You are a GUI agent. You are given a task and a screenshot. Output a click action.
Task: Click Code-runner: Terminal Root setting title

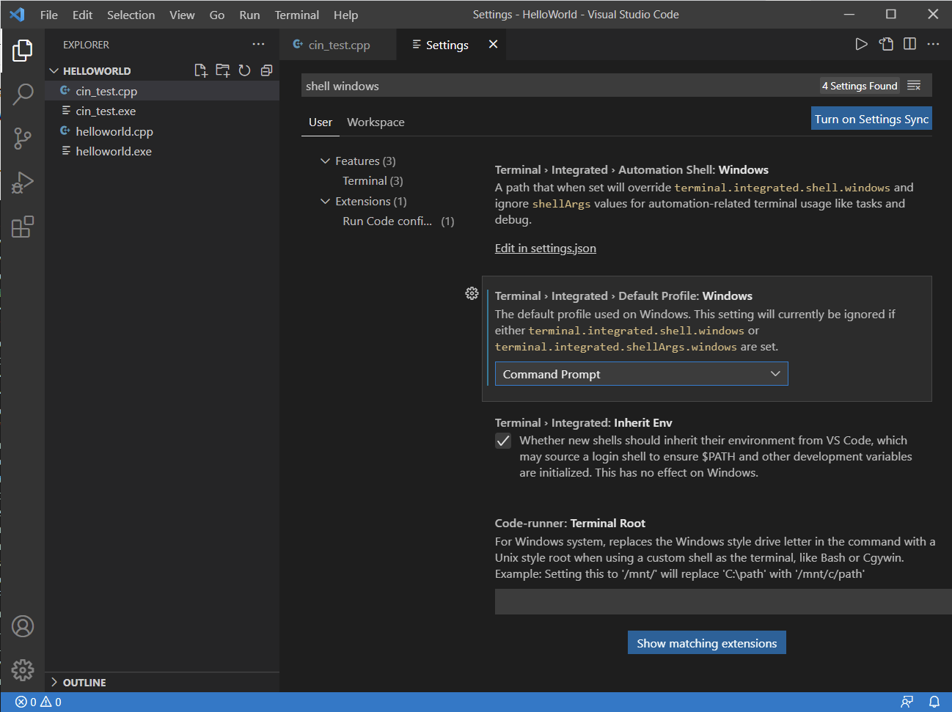coord(570,523)
